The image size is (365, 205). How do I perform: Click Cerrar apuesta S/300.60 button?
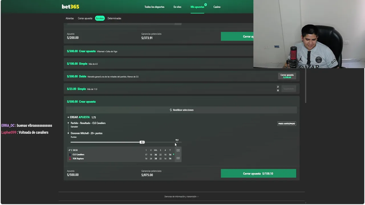point(287,76)
